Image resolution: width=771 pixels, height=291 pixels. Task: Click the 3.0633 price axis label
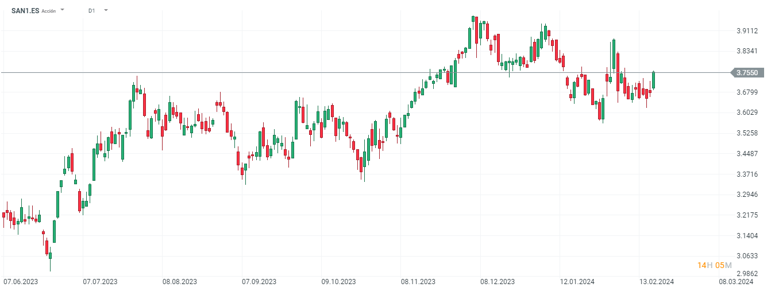click(746, 256)
